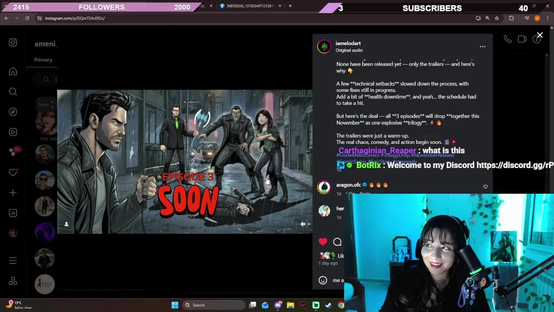Open profile avatar in sidebar
The width and height of the screenshot is (554, 312).
pyautogui.click(x=13, y=233)
